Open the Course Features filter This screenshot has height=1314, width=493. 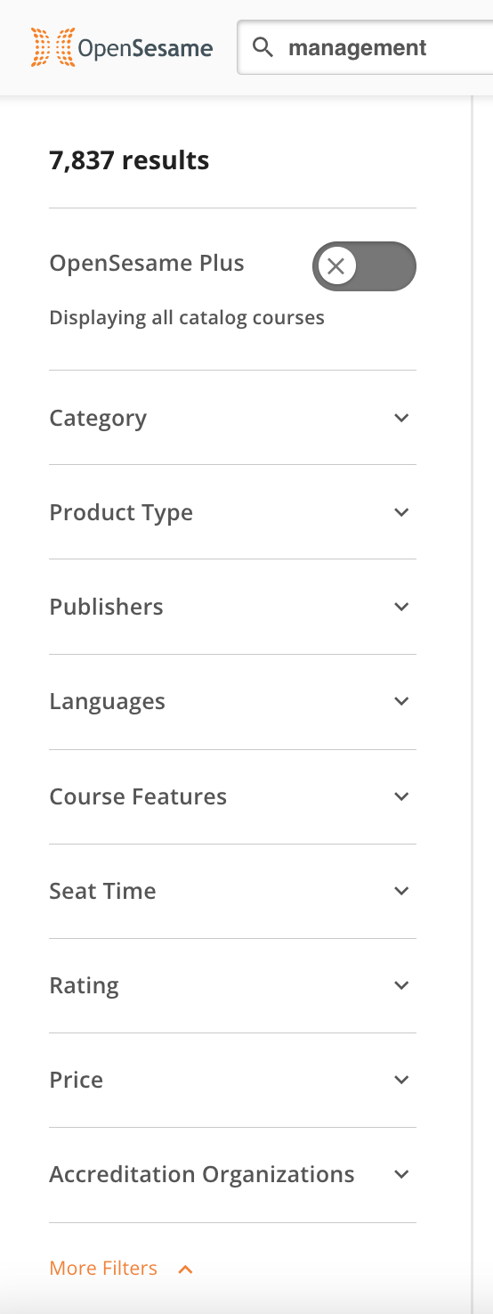click(232, 796)
